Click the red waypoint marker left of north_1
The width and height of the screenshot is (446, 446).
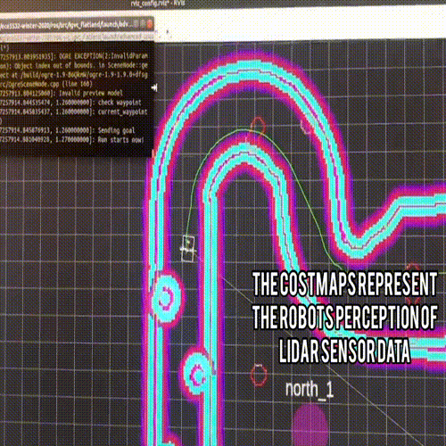[259, 375]
